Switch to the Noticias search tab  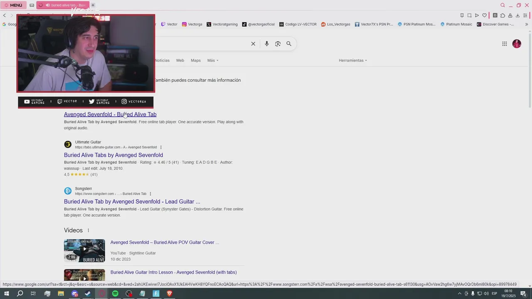click(162, 60)
